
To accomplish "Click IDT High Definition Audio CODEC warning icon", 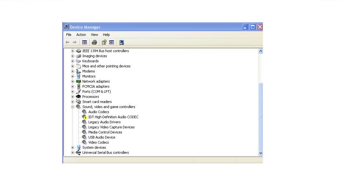I will click(x=85, y=117).
